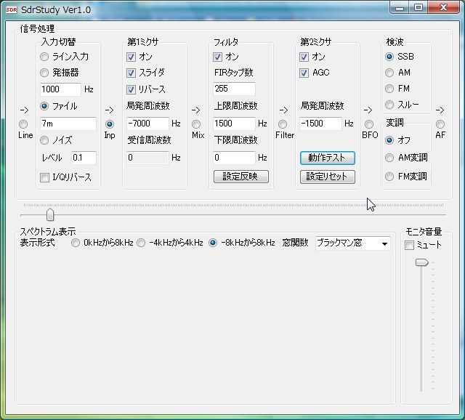Click the レベル field showing 0.1
This screenshot has width=465, height=420.
(84, 158)
